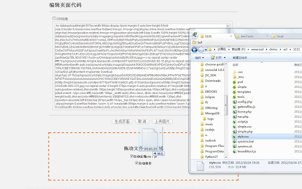Click the _tms folder icon
Screen dimensions: 302x189
pyautogui.click(x=235, y=77)
